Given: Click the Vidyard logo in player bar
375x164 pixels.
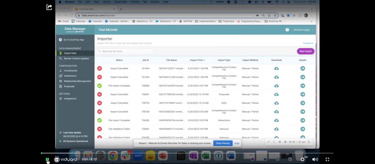Looking at the screenshot, I should click(65, 159).
